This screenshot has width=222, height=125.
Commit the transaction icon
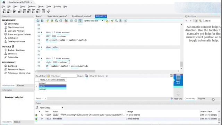(x=71, y=21)
